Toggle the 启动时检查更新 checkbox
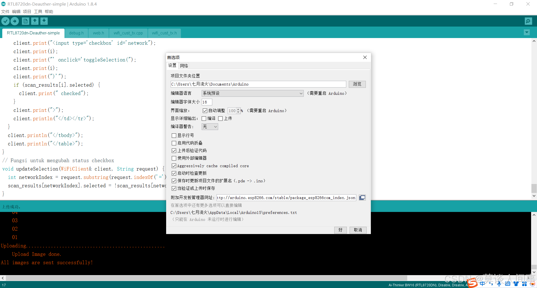 point(174,173)
